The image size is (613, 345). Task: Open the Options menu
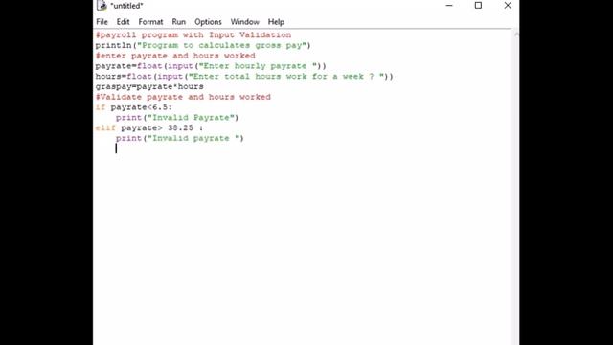208,22
